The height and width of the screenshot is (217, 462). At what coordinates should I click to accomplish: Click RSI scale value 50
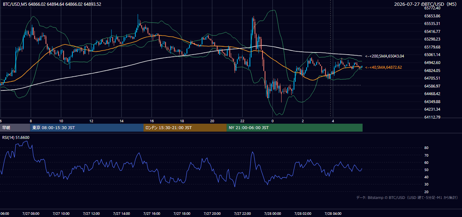[x=426, y=170]
